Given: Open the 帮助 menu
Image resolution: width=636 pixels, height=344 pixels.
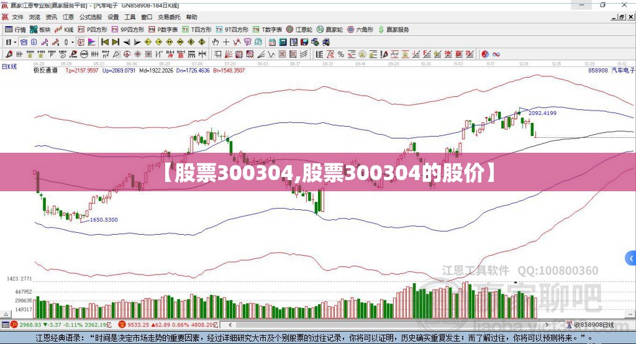Looking at the screenshot, I should (x=191, y=17).
